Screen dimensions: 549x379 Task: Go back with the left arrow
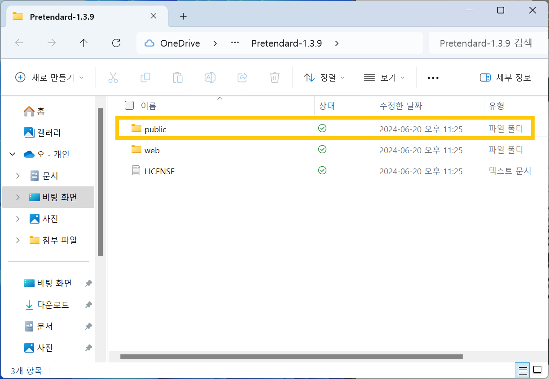click(19, 43)
